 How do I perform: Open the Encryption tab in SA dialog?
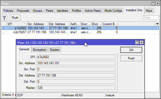(40, 50)
